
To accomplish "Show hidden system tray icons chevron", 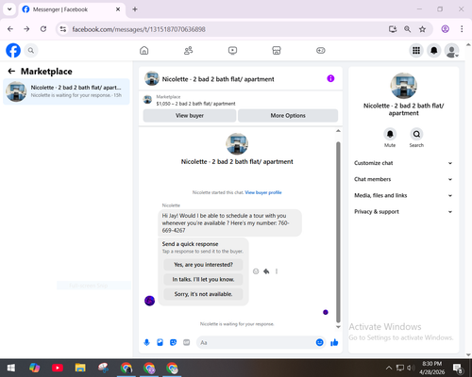I will (x=389, y=368).
